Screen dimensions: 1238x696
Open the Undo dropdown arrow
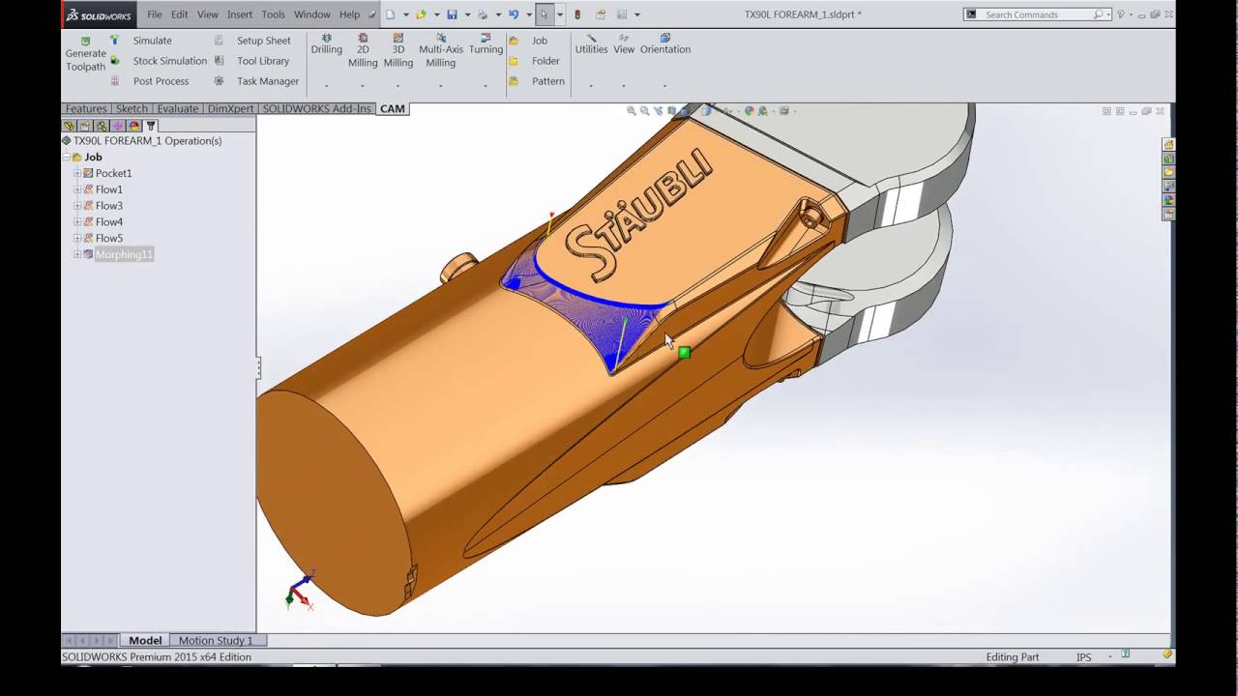[x=528, y=14]
